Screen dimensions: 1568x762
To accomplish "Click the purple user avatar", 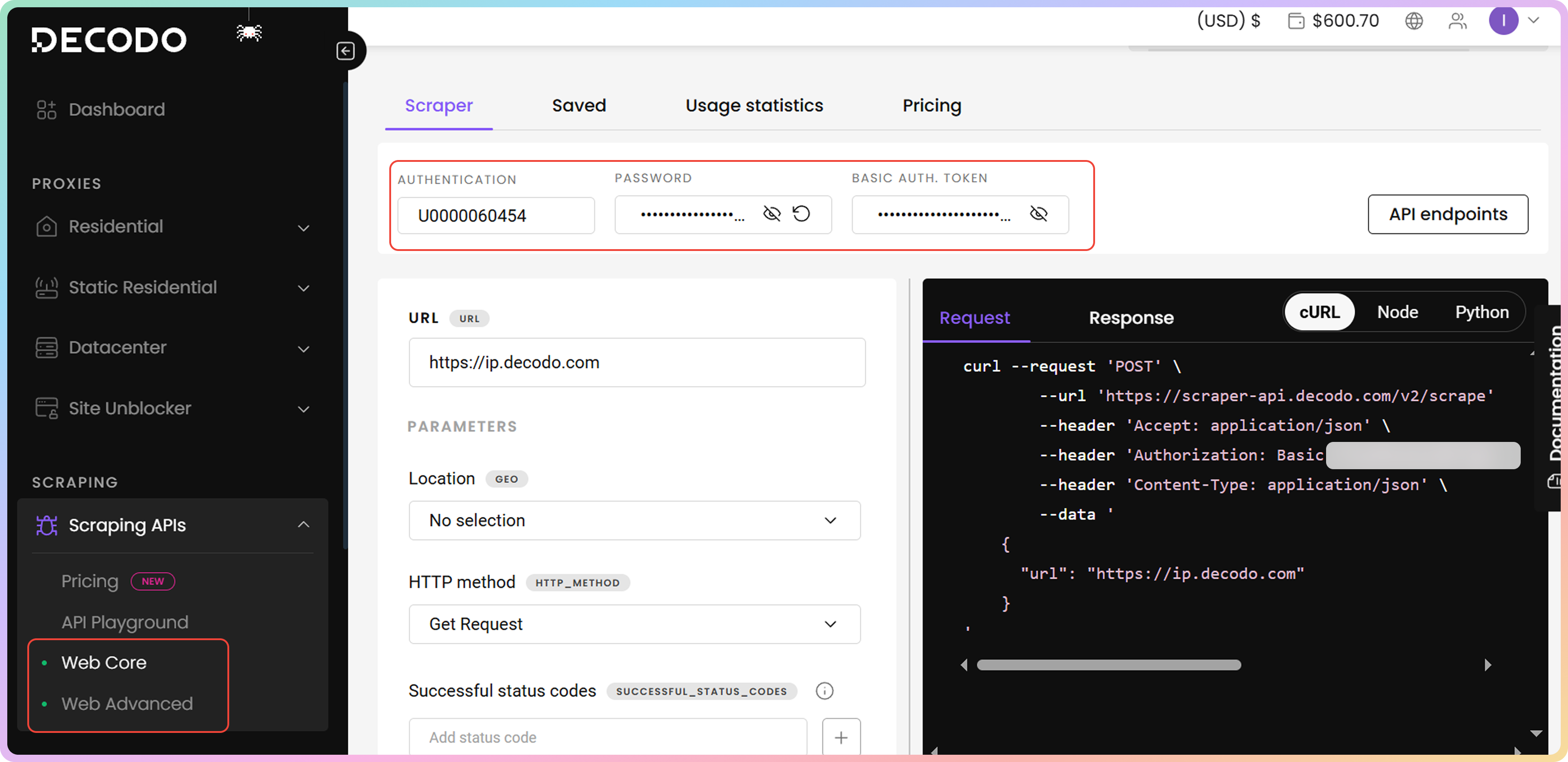I will tap(1503, 21).
